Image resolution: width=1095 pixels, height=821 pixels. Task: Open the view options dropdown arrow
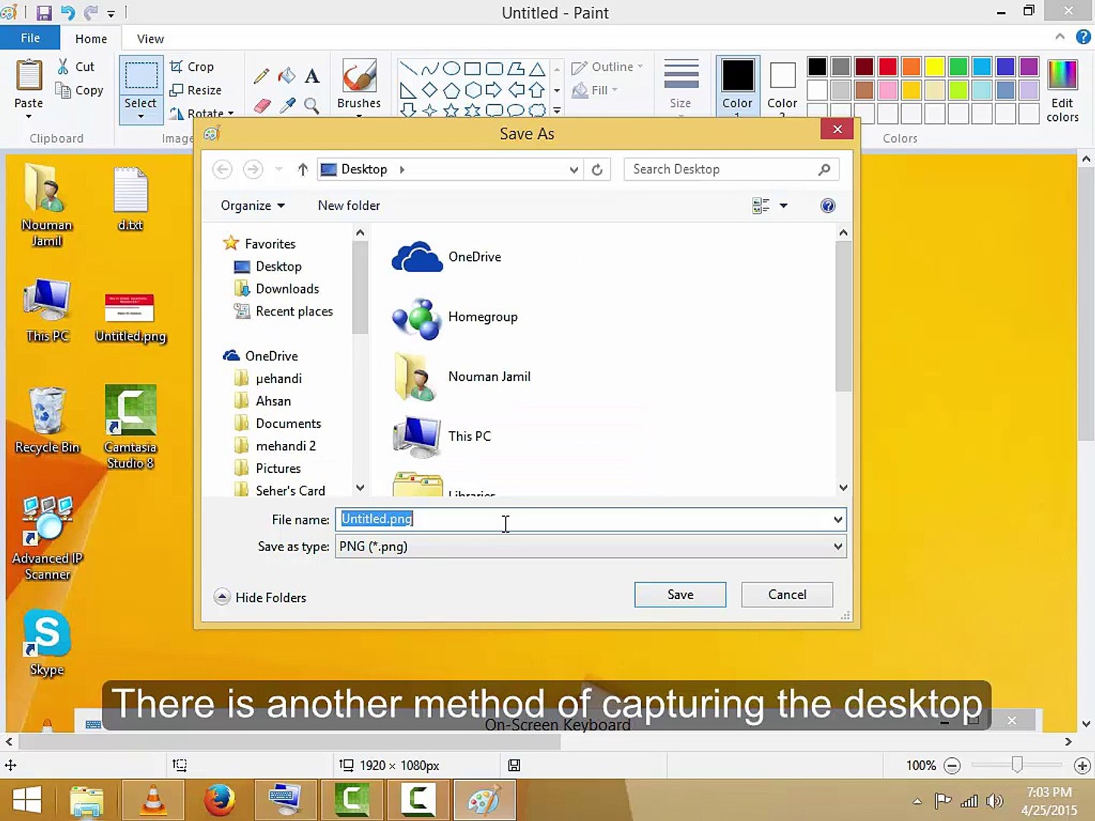(783, 205)
